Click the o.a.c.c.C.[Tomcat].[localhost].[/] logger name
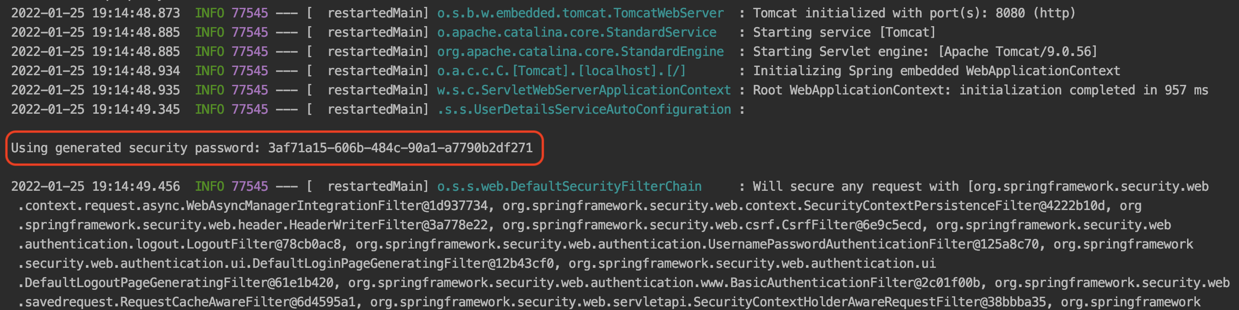The image size is (1239, 310). coord(561,71)
